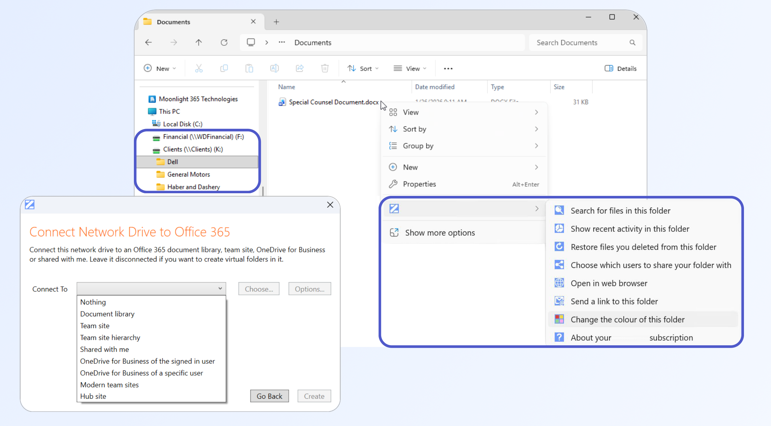Click the Copy icon in toolbar
This screenshot has height=426, width=771.
[224, 68]
